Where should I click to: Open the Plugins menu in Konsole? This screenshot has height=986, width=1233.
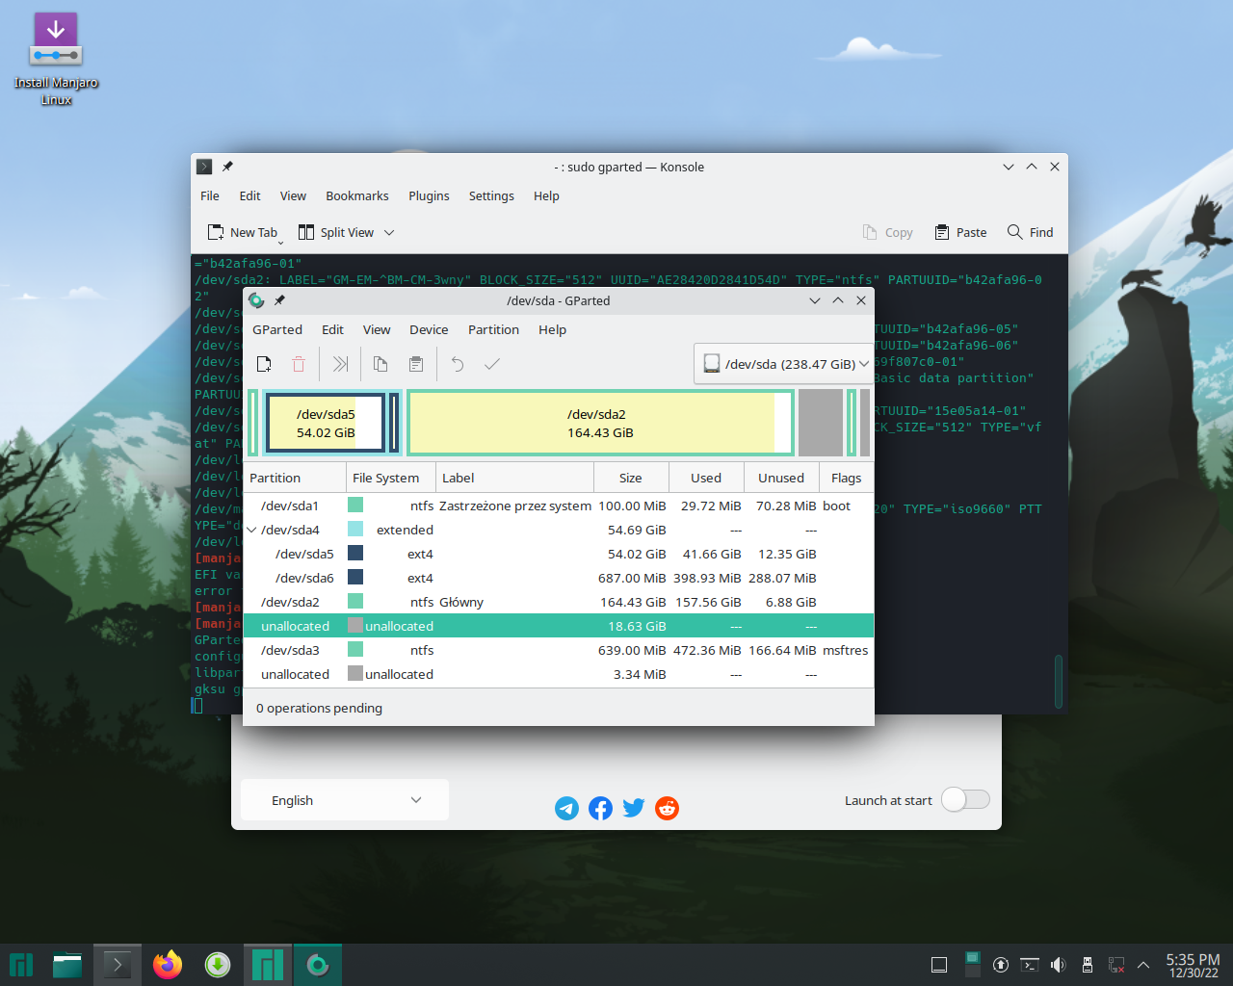429,195
